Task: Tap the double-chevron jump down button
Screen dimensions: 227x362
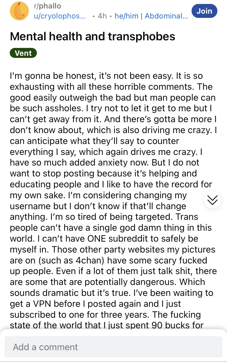Action: point(213,200)
